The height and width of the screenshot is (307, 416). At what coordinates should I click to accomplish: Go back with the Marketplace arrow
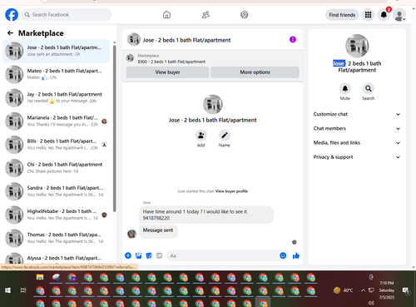[10, 33]
